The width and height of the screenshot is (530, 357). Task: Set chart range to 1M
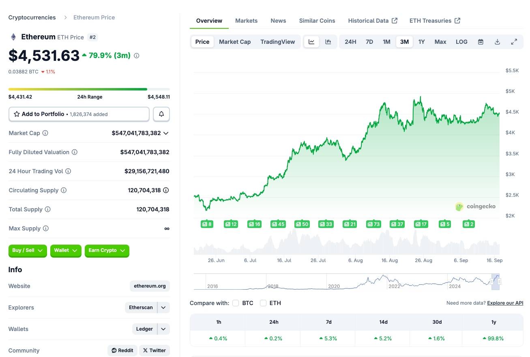[386, 42]
